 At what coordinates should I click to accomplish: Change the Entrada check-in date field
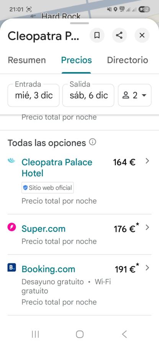click(x=33, y=95)
